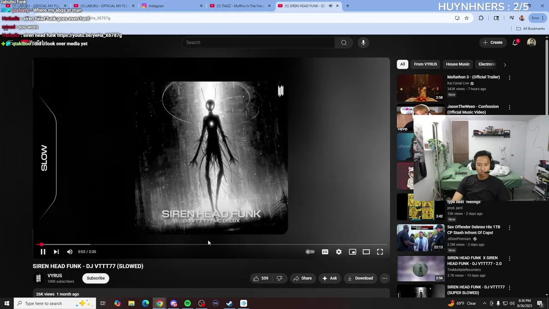Submit search with magnifier icon
Screen dimensions: 549x309
pos(344,42)
